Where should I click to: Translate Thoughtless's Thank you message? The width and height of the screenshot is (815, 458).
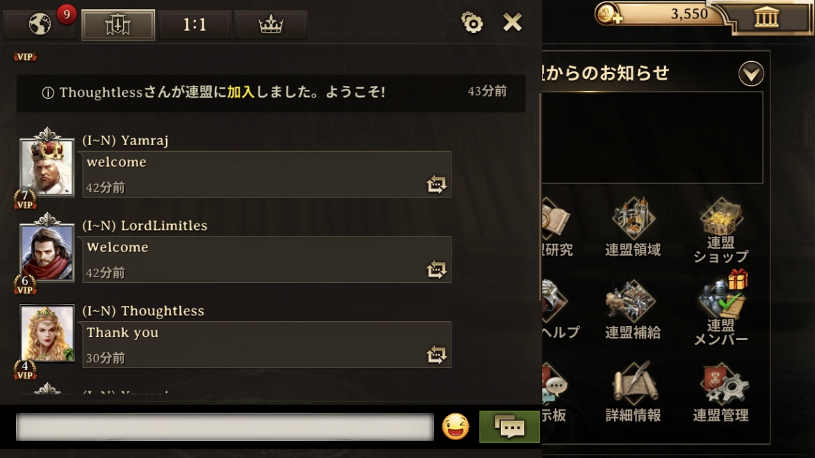(x=437, y=355)
